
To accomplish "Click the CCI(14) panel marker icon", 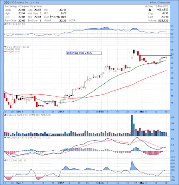I will 5,160.
